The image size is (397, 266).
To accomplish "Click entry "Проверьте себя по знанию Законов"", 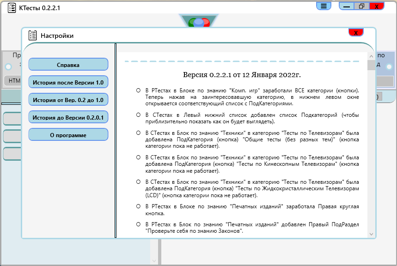I will click(x=252, y=228).
